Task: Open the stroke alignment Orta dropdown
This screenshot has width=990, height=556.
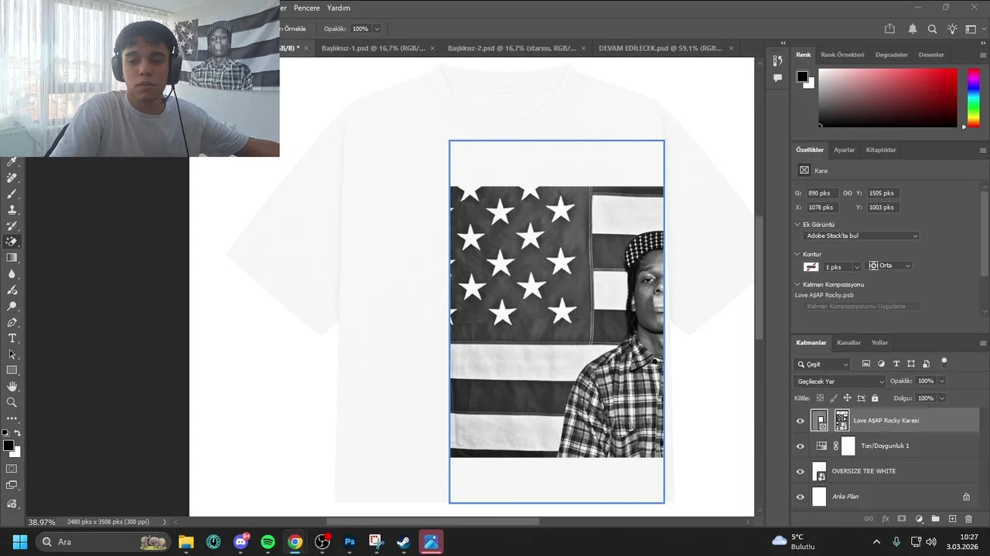Action: point(889,266)
